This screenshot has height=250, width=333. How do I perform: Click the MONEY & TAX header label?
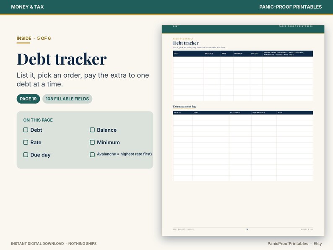(27, 7)
